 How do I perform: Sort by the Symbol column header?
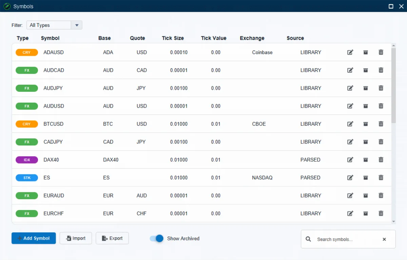click(50, 38)
